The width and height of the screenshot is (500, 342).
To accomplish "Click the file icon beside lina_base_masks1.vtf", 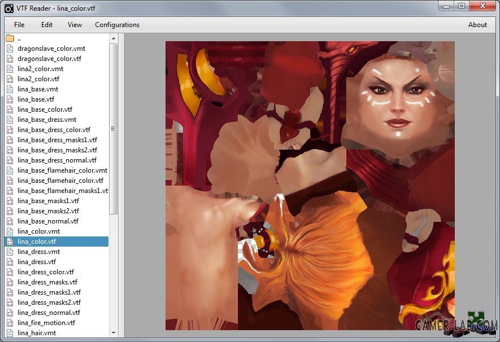I will [x=10, y=201].
